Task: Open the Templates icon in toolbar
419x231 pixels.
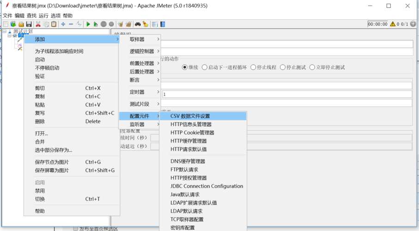Action: (x=13, y=24)
